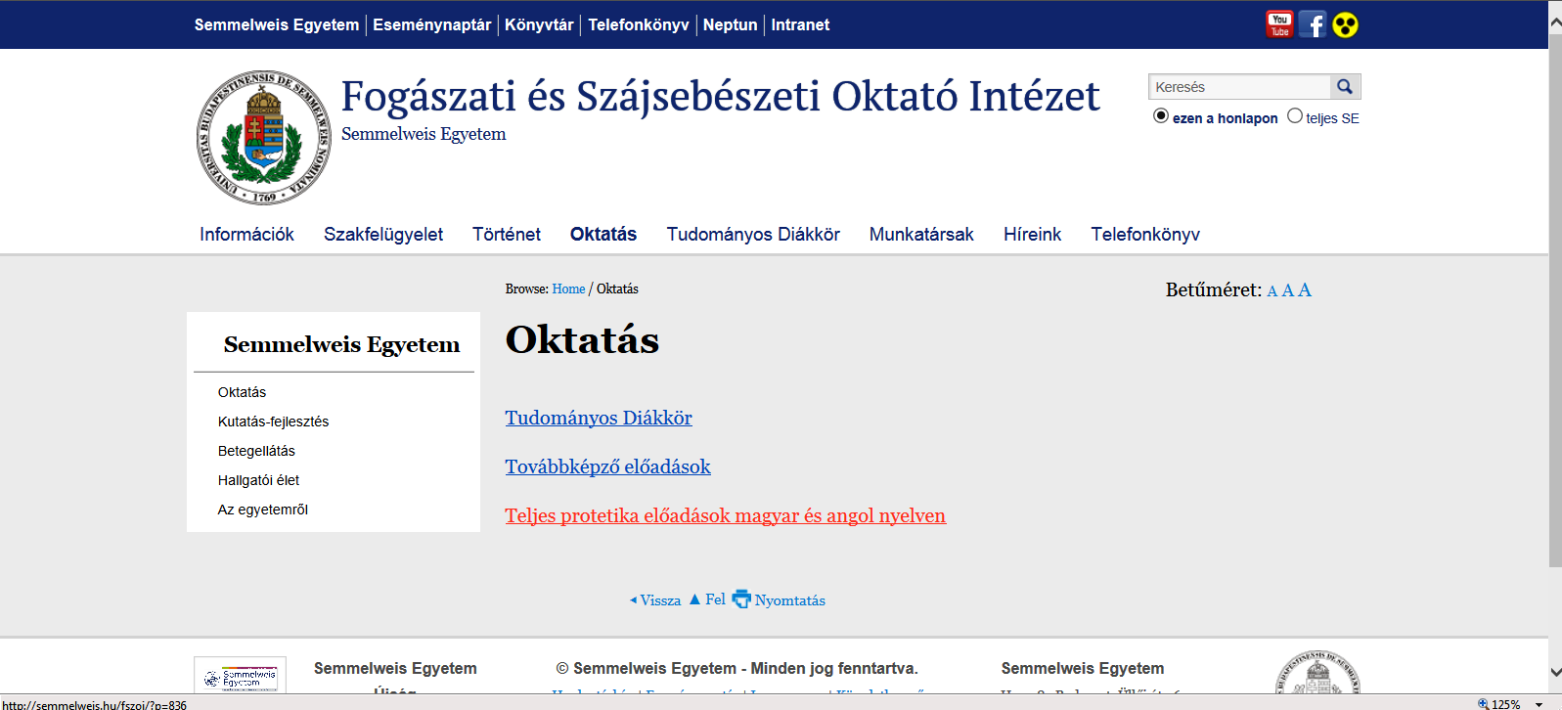Click the Home breadcrumb link
The image size is (1562, 710).
tap(568, 288)
